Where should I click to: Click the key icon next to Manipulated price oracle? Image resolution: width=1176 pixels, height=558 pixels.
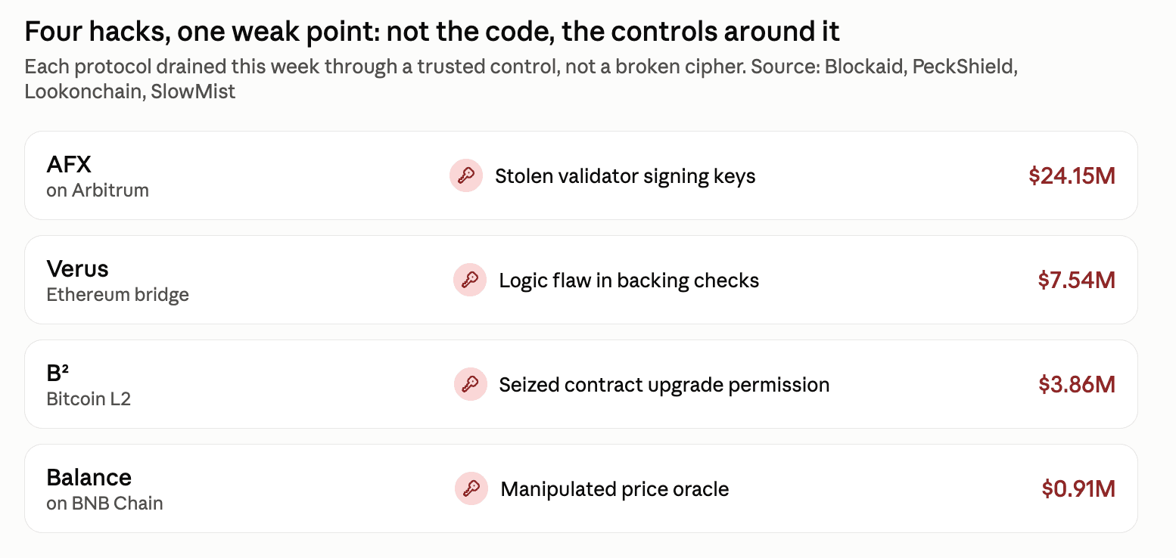coord(471,488)
